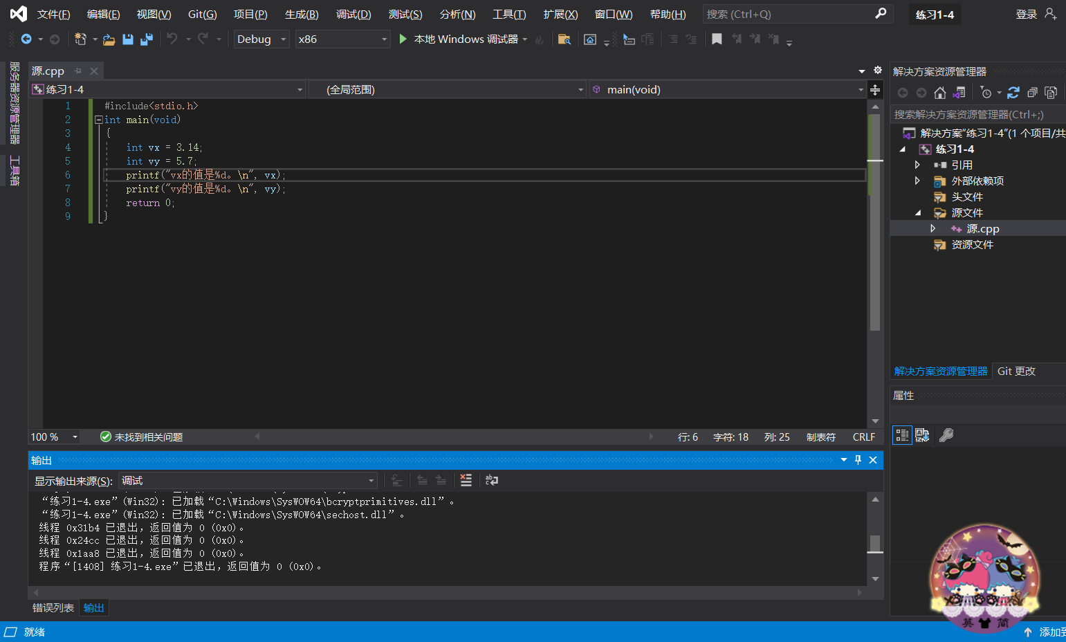
Task: Open the 文件(F) menu
Action: (53, 14)
